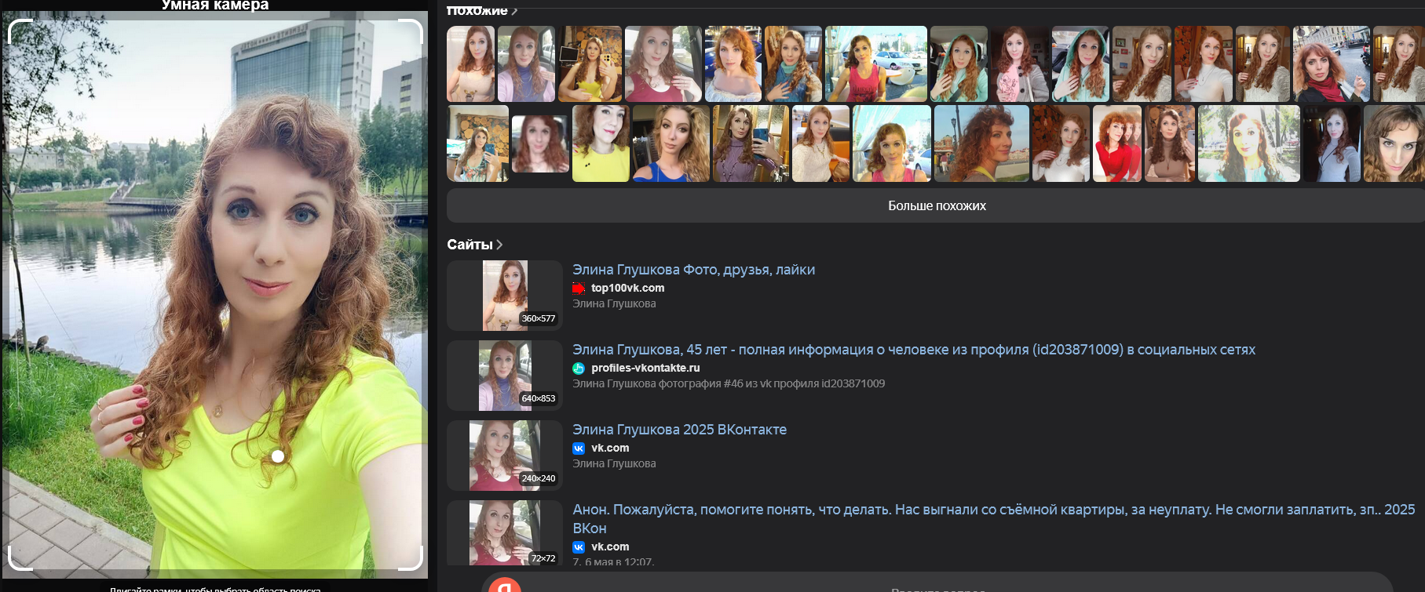
Task: Open the vk.com domain under '2025 ВКонтакте'
Action: [x=610, y=448]
